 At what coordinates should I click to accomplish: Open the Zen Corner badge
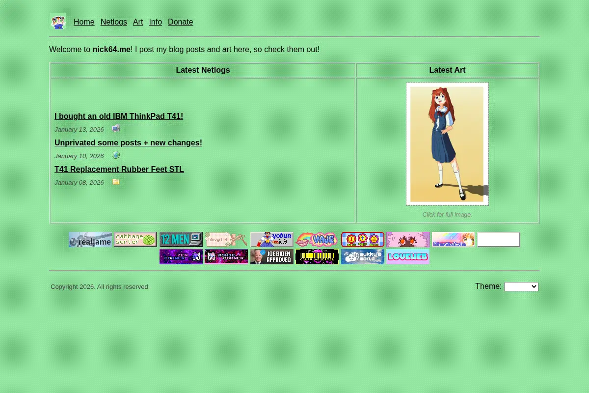pos(181,257)
